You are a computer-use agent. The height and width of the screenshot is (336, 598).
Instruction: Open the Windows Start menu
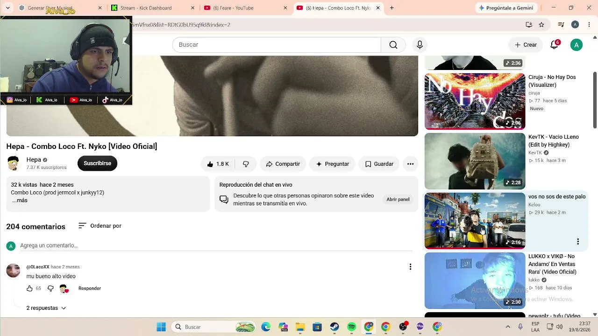pyautogui.click(x=161, y=327)
